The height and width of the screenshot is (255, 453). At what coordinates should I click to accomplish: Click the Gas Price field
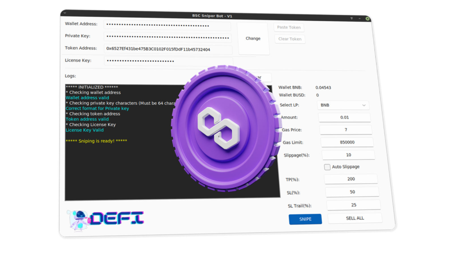click(x=346, y=130)
